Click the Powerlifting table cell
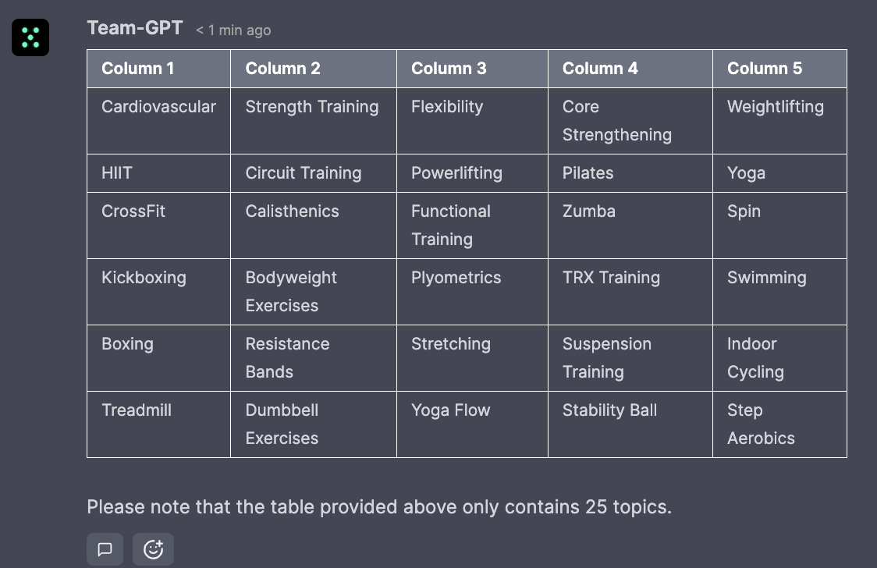The width and height of the screenshot is (877, 568). pyautogui.click(x=472, y=173)
